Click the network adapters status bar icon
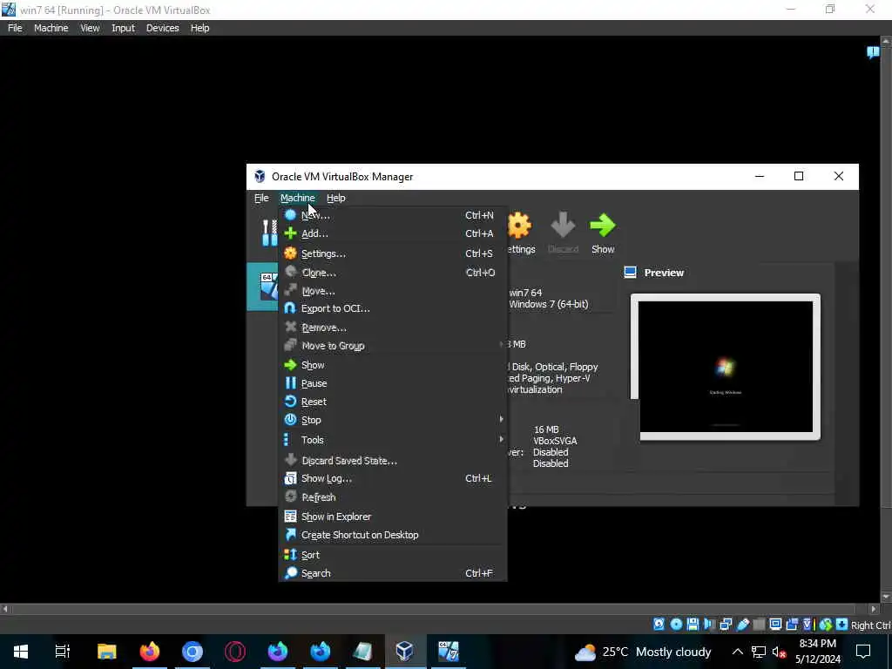The height and width of the screenshot is (669, 892). coord(726,625)
